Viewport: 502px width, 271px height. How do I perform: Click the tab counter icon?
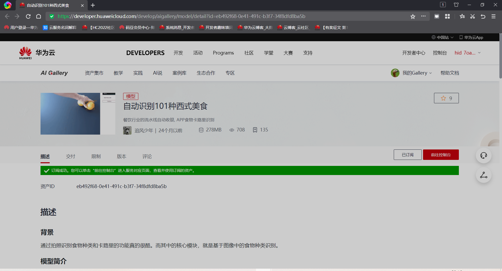coord(443,5)
